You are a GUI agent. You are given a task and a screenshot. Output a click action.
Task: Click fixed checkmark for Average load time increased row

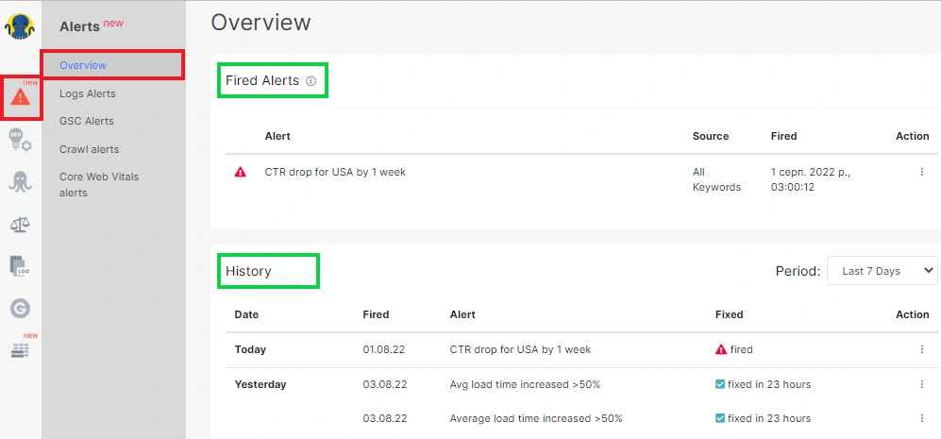(x=720, y=418)
